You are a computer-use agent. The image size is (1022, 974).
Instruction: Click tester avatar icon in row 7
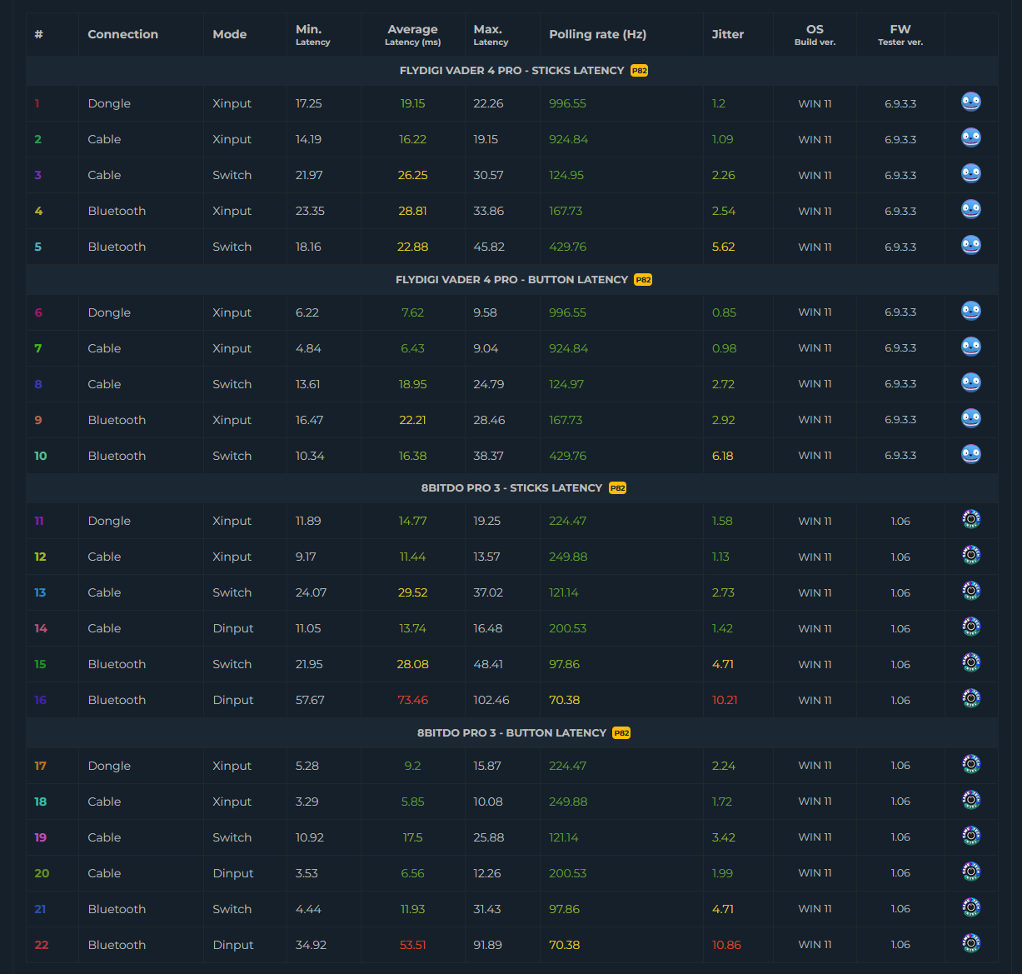(970, 347)
